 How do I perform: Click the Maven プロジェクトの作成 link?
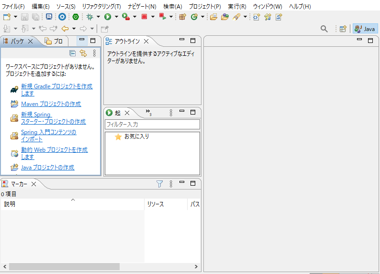pyautogui.click(x=51, y=104)
